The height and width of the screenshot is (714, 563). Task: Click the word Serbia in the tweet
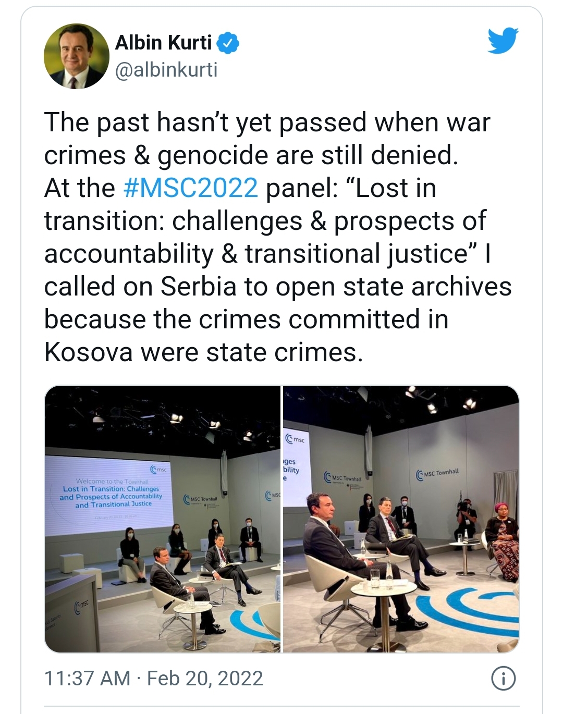pos(198,287)
